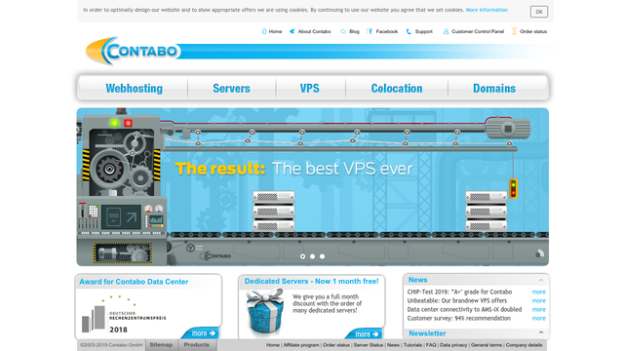This screenshot has height=351, width=624.
Task: Click the Order status hourglass icon
Action: [x=514, y=31]
